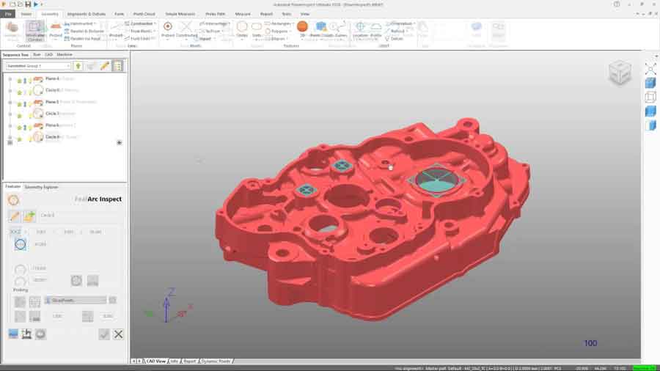The image size is (660, 371).
Task: Click the circle type icon in Arc Inspect panel
Action: tap(21, 244)
